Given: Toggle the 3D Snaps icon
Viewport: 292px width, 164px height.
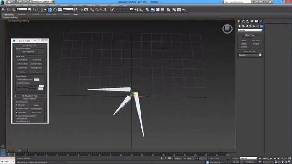Looking at the screenshot, I should [x=92, y=10].
